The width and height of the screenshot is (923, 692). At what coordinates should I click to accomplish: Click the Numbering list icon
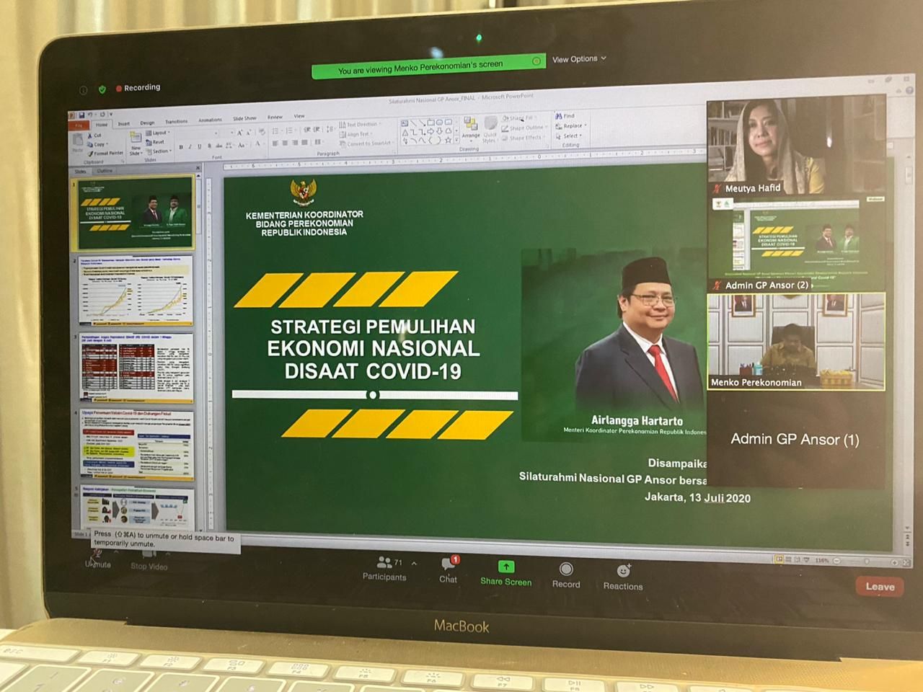(x=290, y=130)
